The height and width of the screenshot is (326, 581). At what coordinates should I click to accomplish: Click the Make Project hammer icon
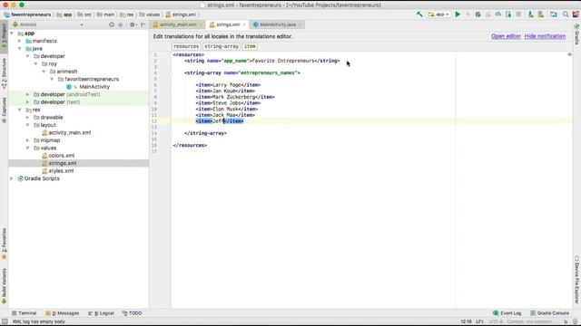click(x=419, y=14)
